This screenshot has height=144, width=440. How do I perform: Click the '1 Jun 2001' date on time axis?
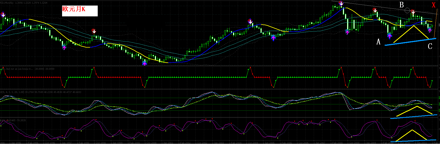tap(168, 143)
